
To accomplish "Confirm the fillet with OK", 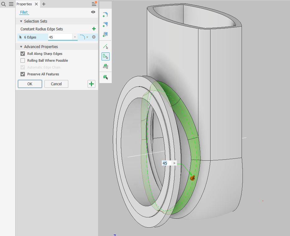I will point(30,84).
